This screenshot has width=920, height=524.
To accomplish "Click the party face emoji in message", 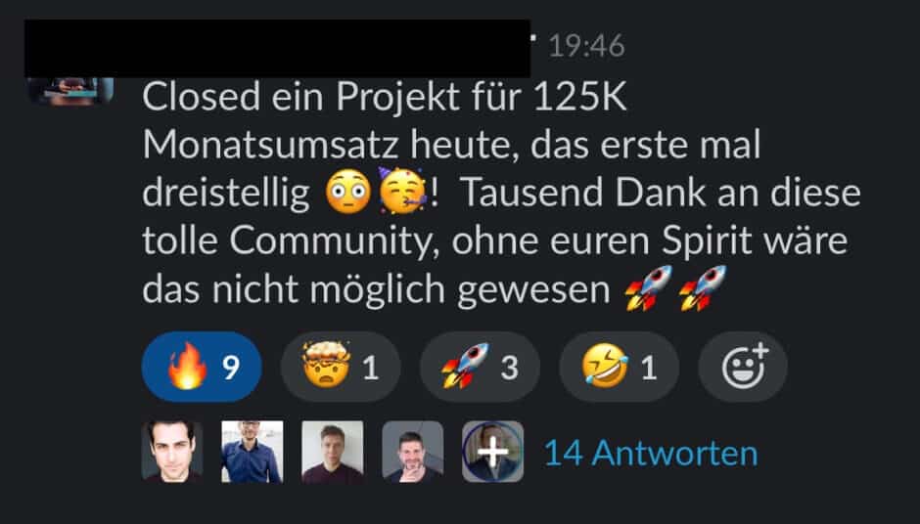I will tap(403, 192).
